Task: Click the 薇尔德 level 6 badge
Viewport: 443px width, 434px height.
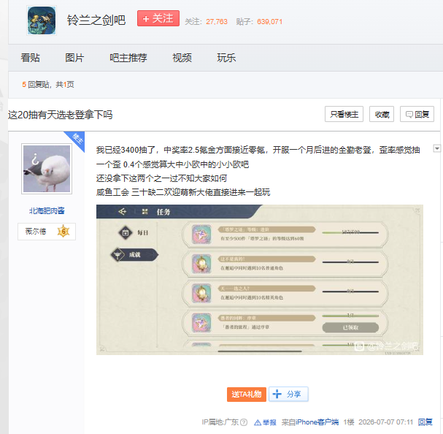Action: [x=47, y=232]
